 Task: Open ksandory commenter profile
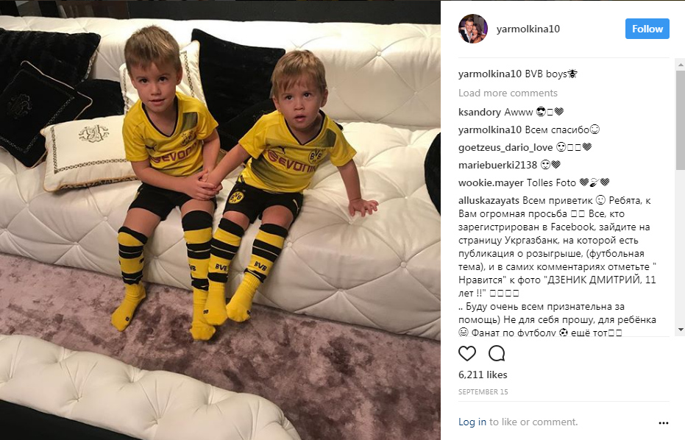[479, 113]
